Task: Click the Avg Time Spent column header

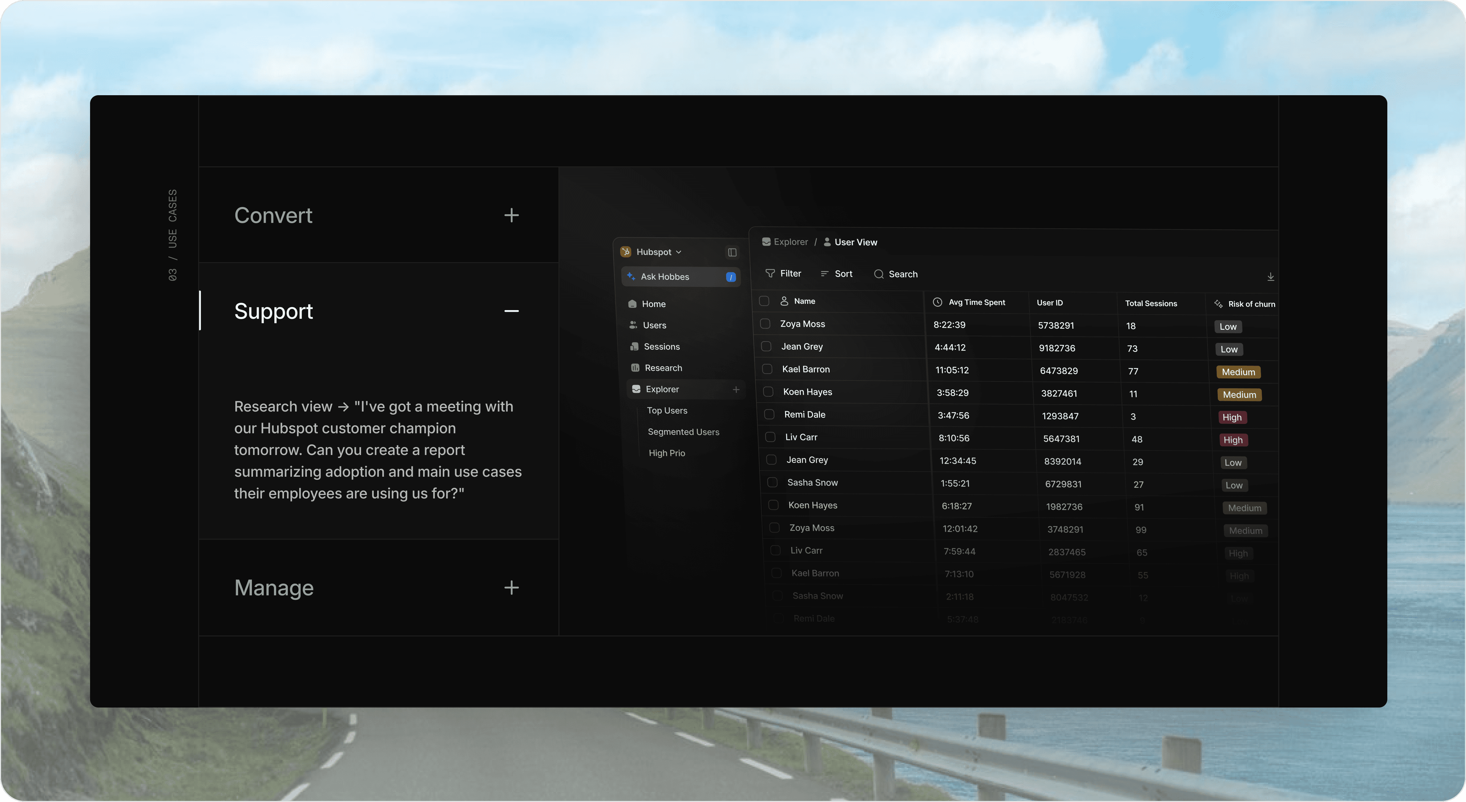Action: (x=976, y=302)
